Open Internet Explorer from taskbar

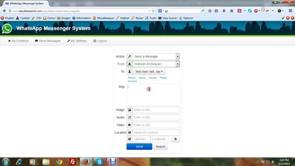[x=19, y=162]
